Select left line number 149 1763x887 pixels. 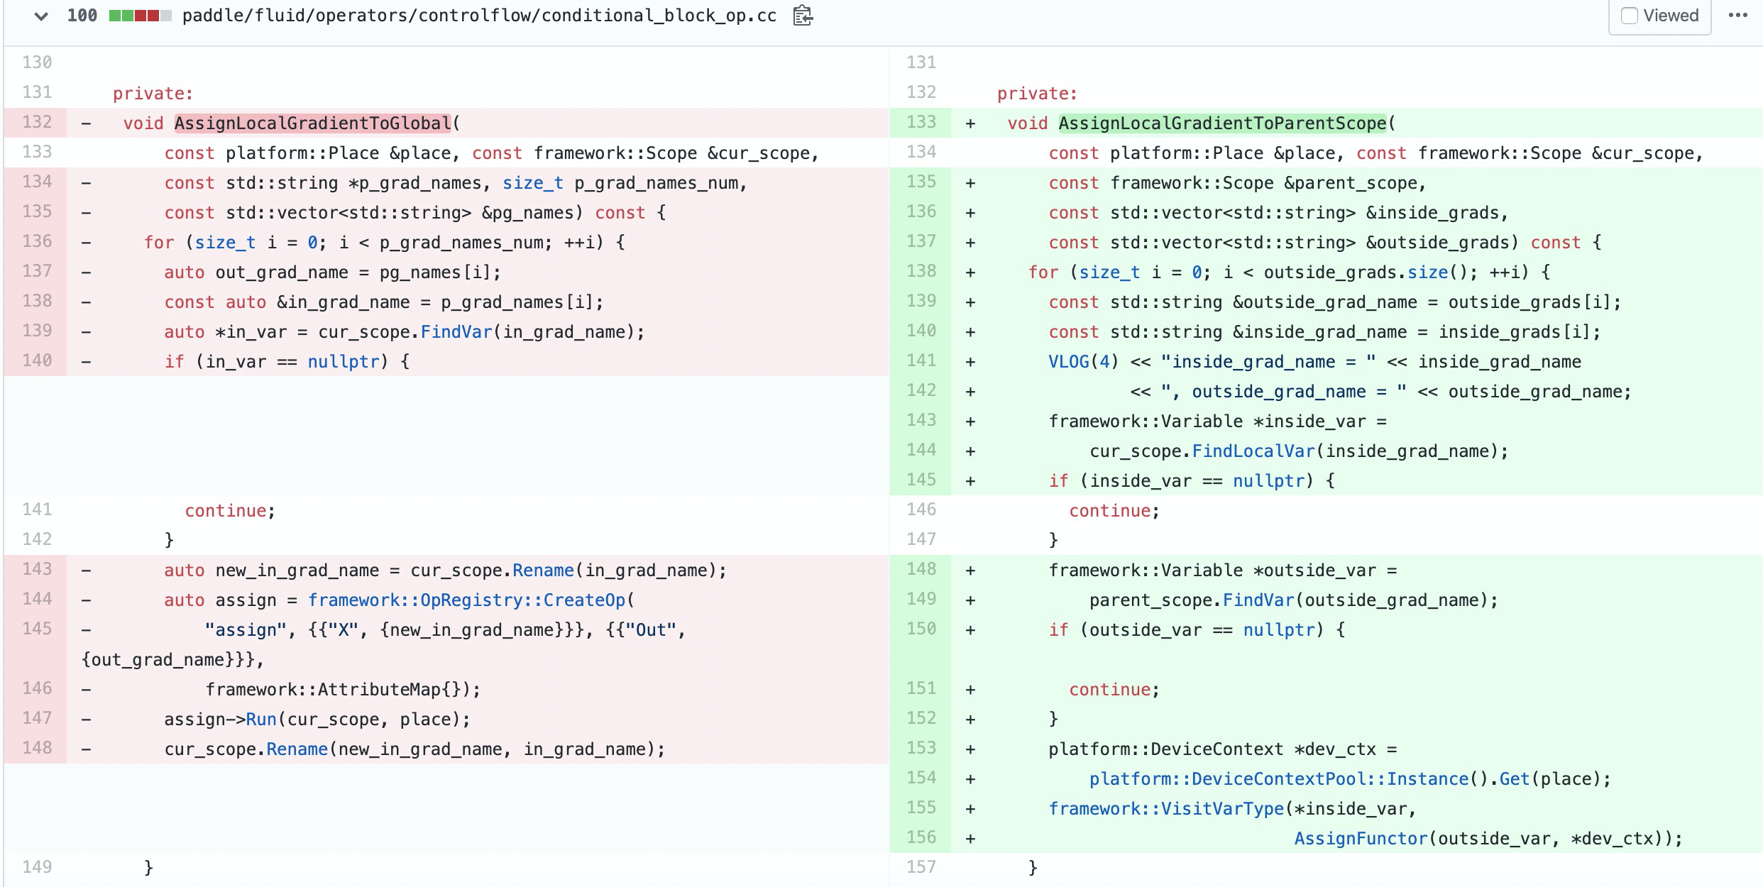[x=37, y=867]
